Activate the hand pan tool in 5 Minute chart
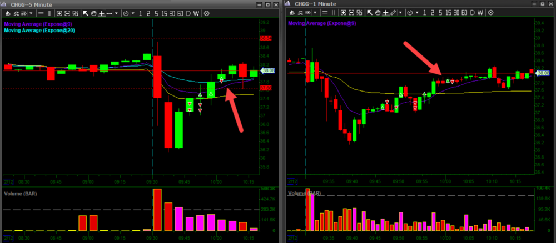 (x=93, y=13)
